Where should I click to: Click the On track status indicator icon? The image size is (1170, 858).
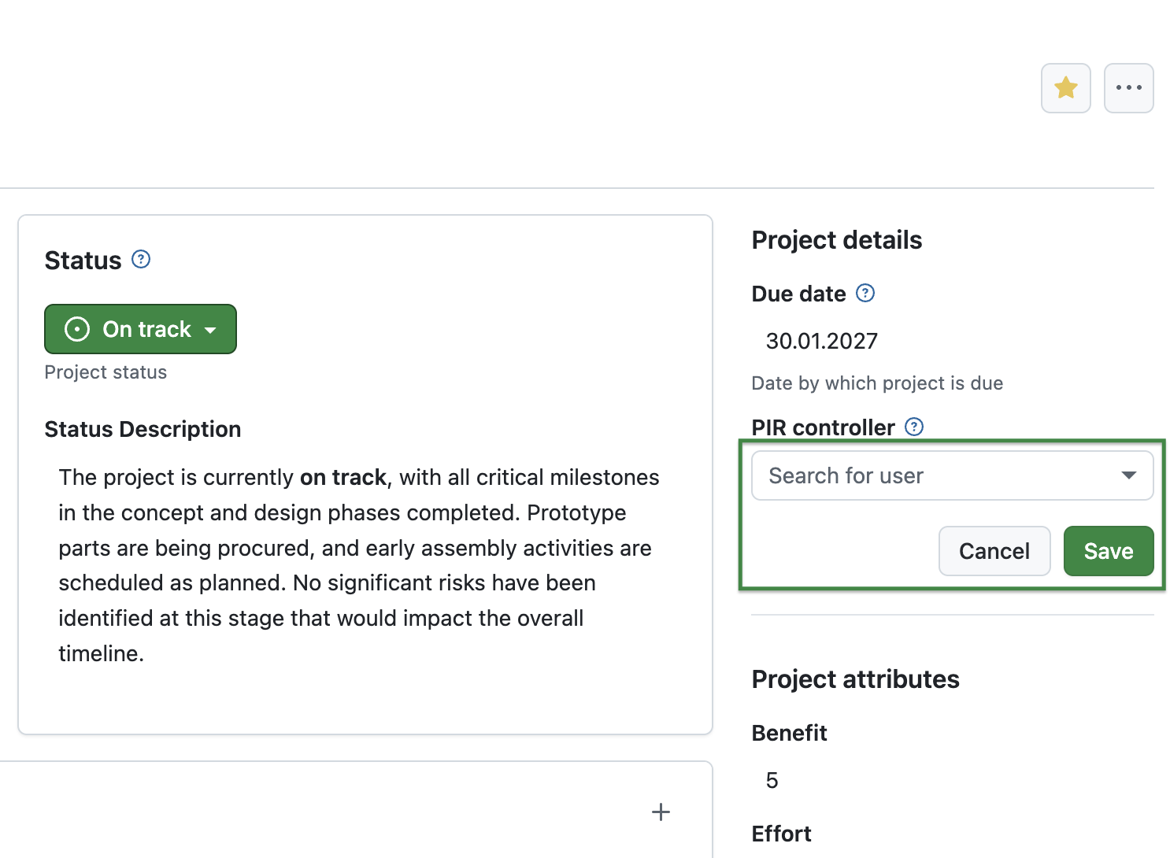[x=76, y=328]
